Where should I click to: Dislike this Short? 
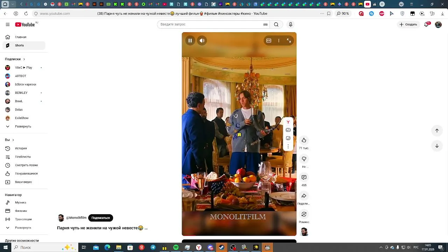pos(304,159)
